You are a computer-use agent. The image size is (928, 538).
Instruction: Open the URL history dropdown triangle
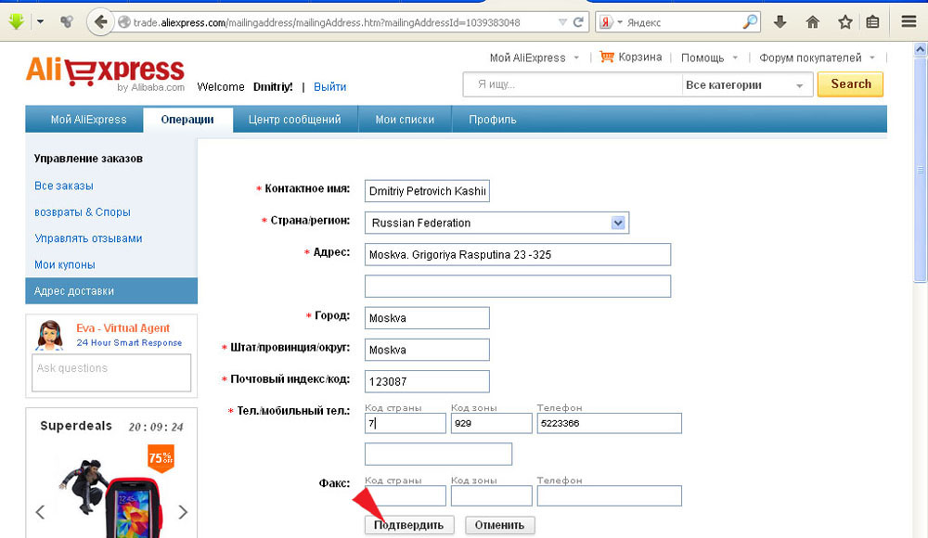coord(562,22)
